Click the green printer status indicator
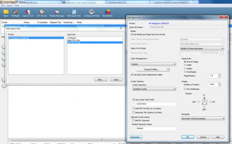The width and height of the screenshot is (232, 144). 3,26
